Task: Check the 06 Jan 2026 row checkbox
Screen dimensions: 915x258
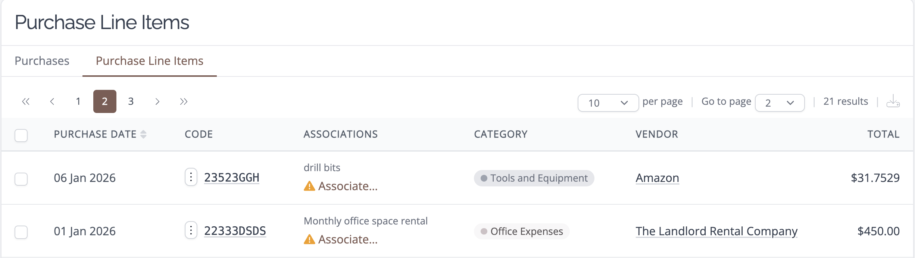Action: point(21,179)
